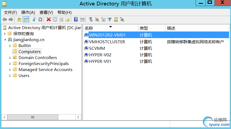This screenshot has height=129, width=231.
Task: Click the tree pane horizontal scrollbar thumb
Action: pos(33,117)
